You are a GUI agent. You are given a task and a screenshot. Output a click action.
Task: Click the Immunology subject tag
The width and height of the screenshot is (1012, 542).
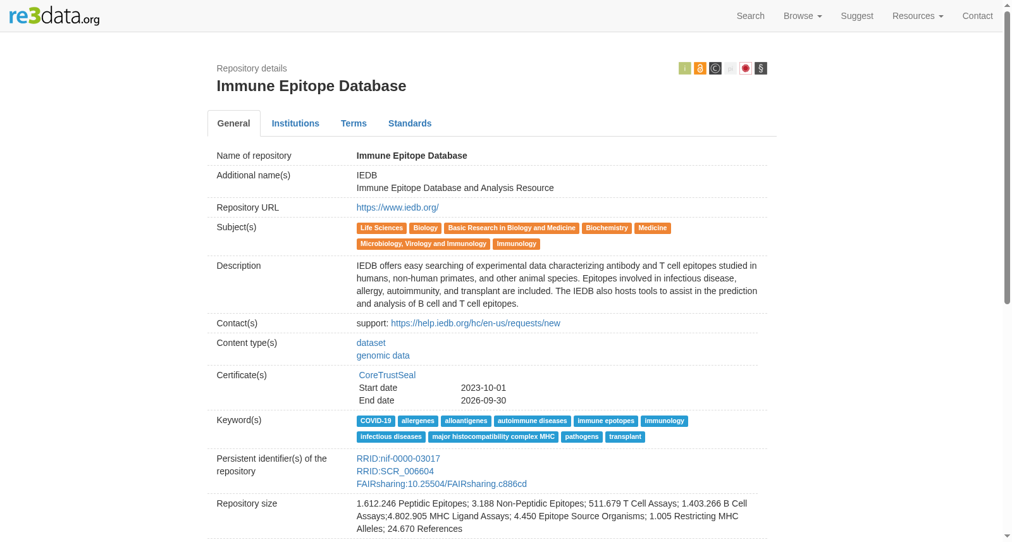tap(516, 244)
